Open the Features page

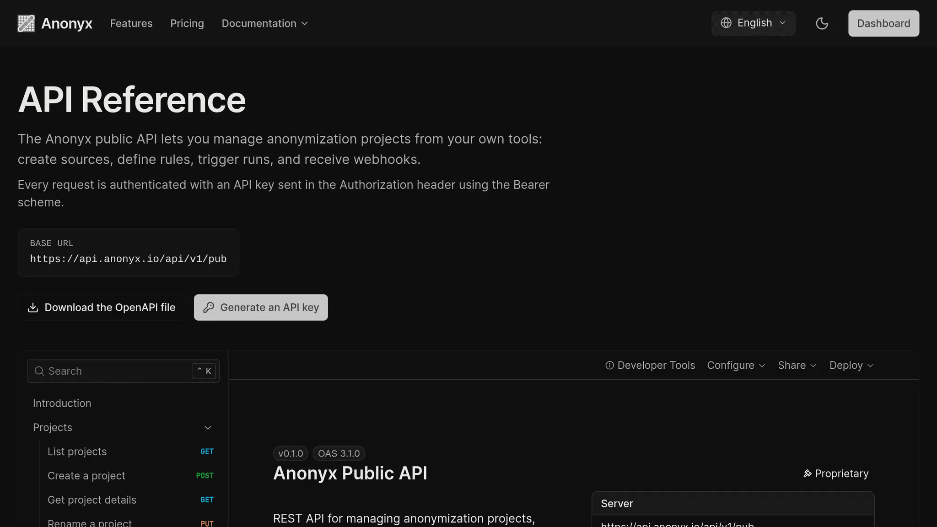click(131, 23)
